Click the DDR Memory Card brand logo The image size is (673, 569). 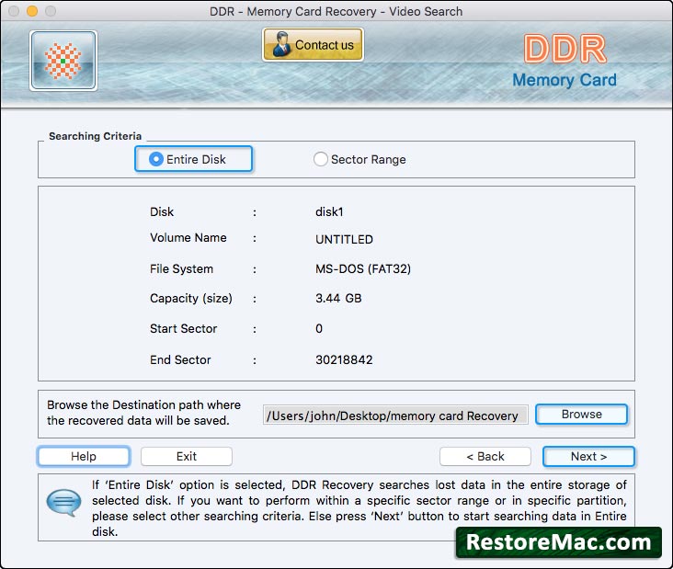coord(565,62)
